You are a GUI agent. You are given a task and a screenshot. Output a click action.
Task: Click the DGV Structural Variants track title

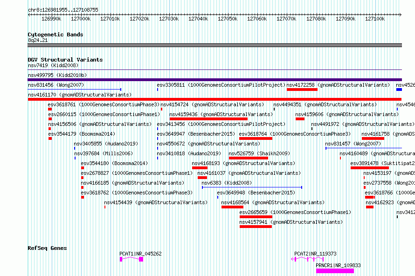(x=65, y=60)
